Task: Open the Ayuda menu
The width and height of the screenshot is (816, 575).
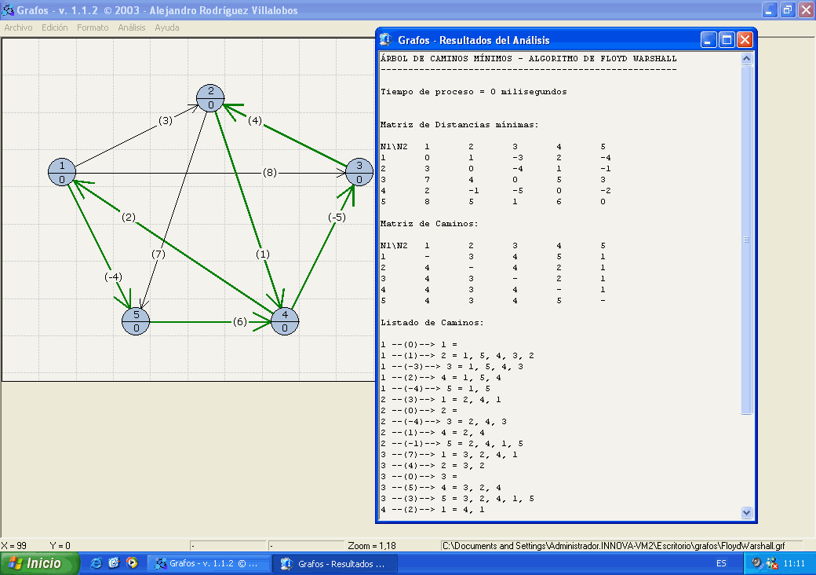Action: [x=166, y=27]
